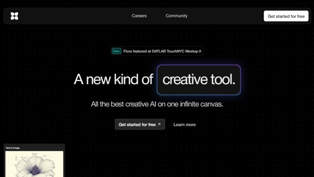Click the empty header area between Community and the button
314x177 pixels.
[225, 16]
